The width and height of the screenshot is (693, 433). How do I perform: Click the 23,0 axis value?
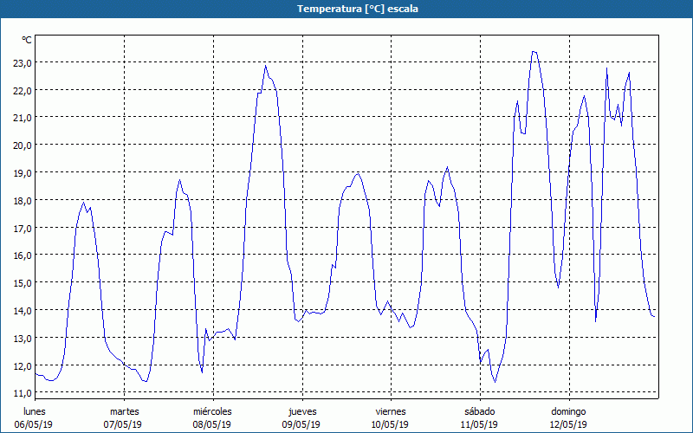(x=23, y=62)
